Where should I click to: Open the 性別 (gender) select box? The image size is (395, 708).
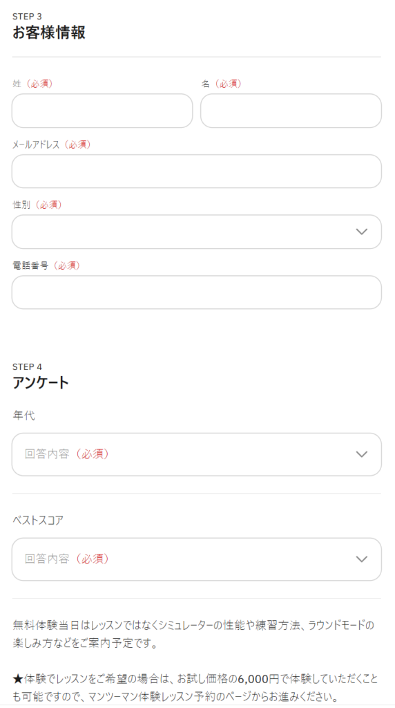click(x=197, y=232)
